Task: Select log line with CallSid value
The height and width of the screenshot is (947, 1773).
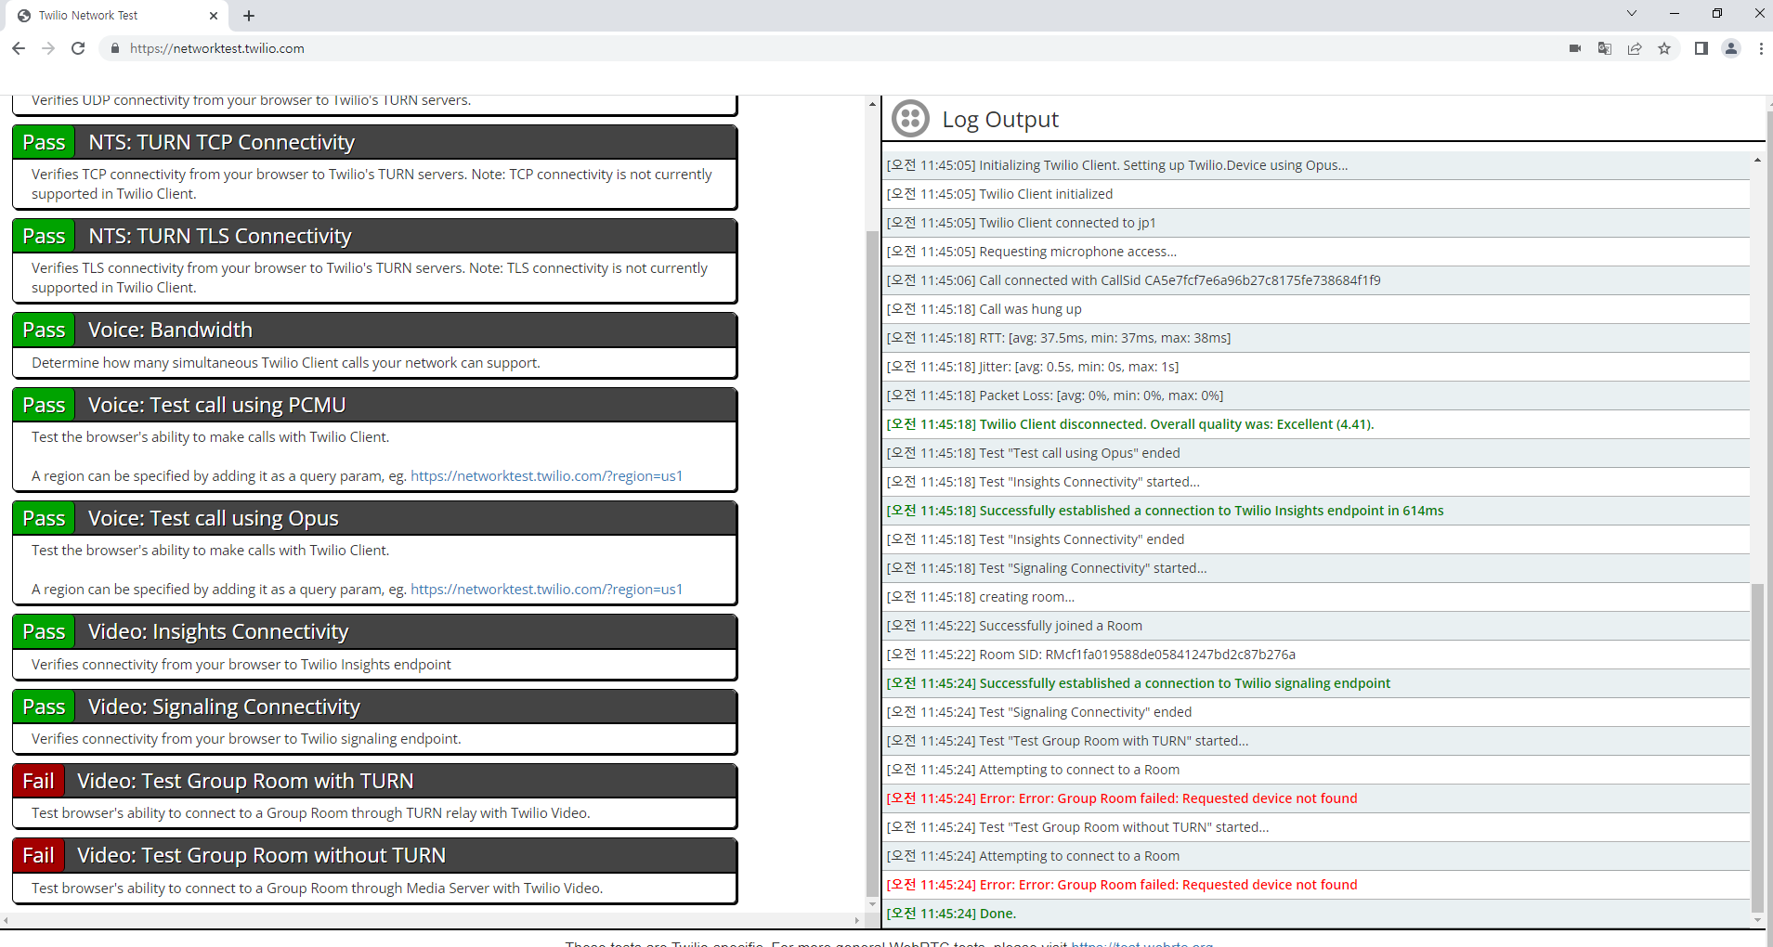Action: click(1317, 280)
